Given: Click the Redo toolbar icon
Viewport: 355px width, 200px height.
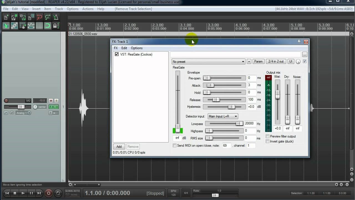Looking at the screenshot, I should coord(48,17).
